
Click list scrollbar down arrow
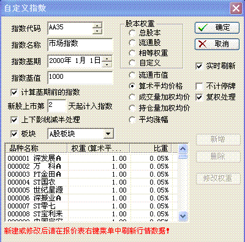(183, 216)
